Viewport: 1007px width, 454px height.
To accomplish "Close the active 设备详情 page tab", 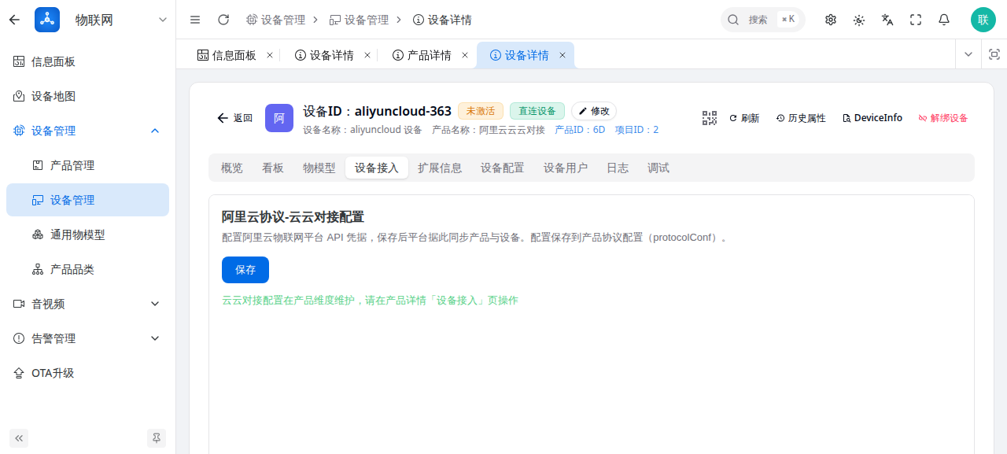I will [563, 55].
